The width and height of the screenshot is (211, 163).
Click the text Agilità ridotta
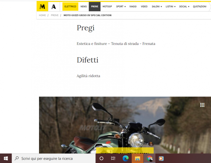88,76
